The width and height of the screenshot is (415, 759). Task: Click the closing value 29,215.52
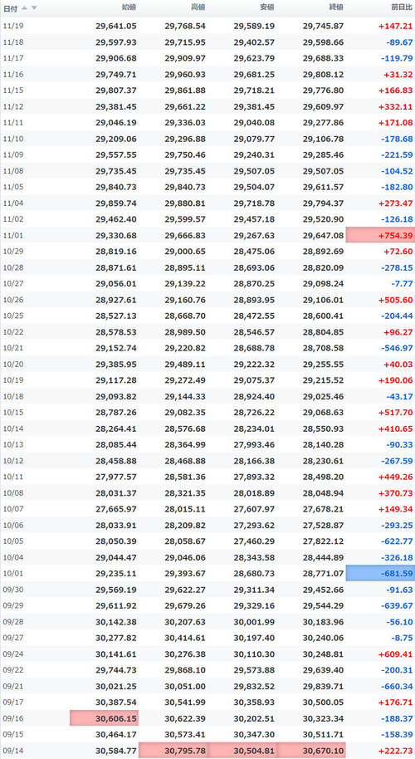point(323,380)
